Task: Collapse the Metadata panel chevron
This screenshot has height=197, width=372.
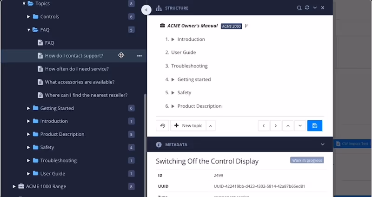Action: coord(322,144)
